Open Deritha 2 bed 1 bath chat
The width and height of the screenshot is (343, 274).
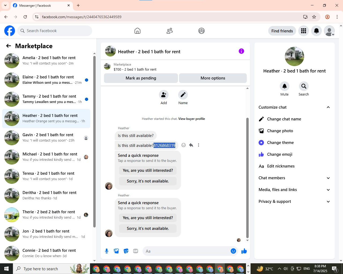point(46,196)
